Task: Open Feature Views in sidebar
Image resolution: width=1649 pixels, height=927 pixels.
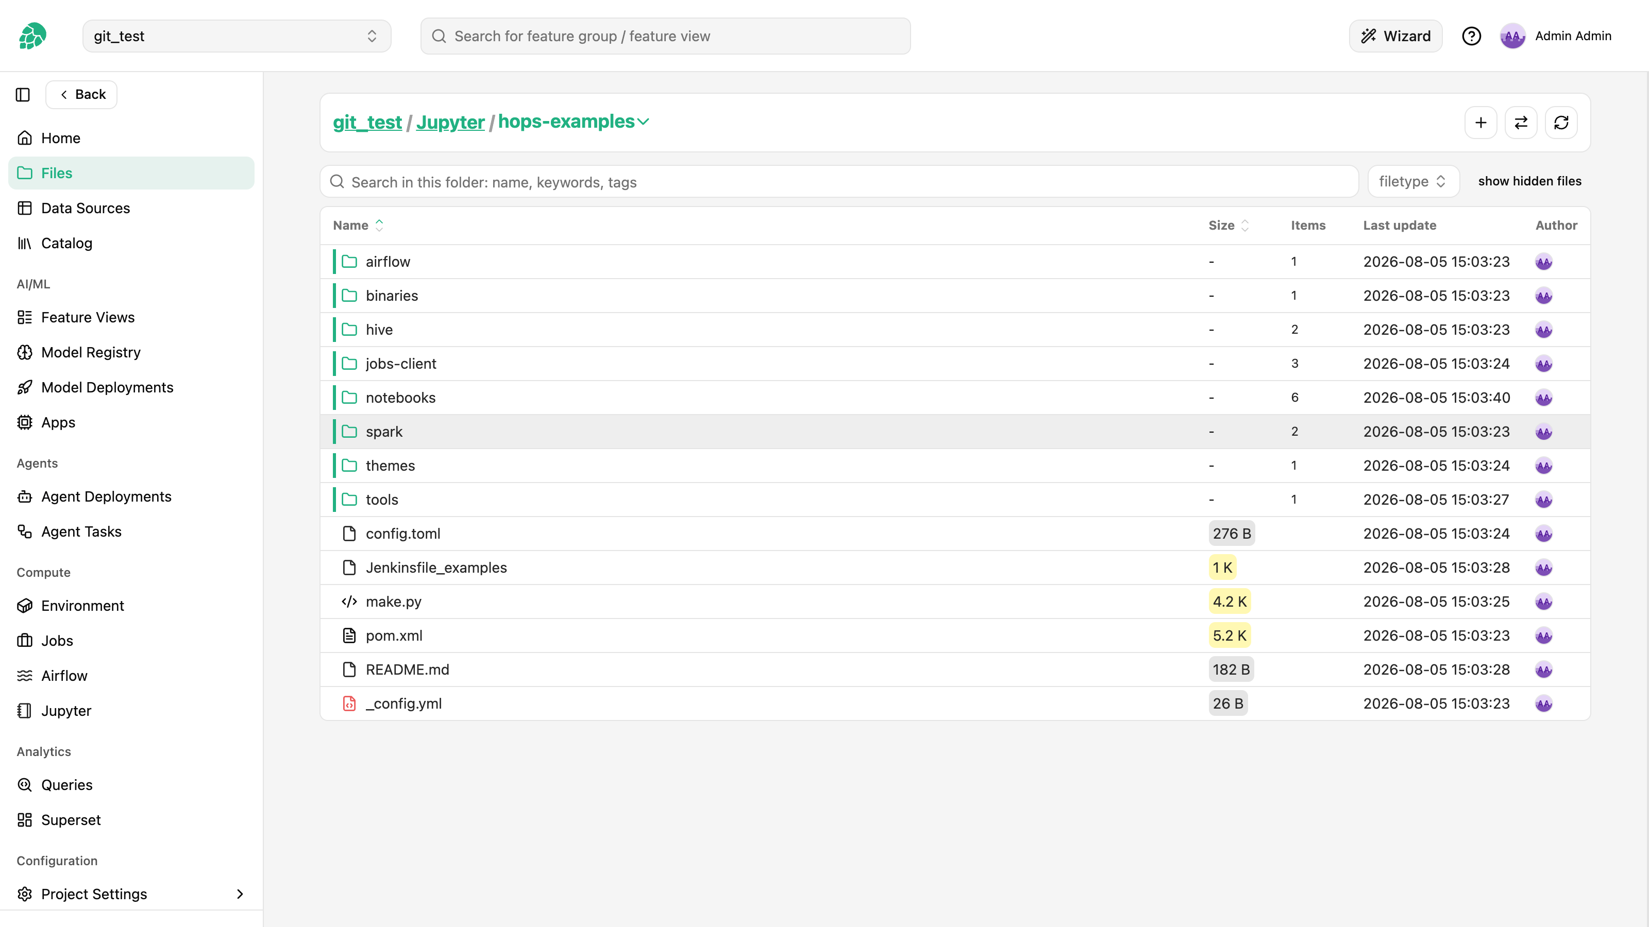Action: [131, 317]
